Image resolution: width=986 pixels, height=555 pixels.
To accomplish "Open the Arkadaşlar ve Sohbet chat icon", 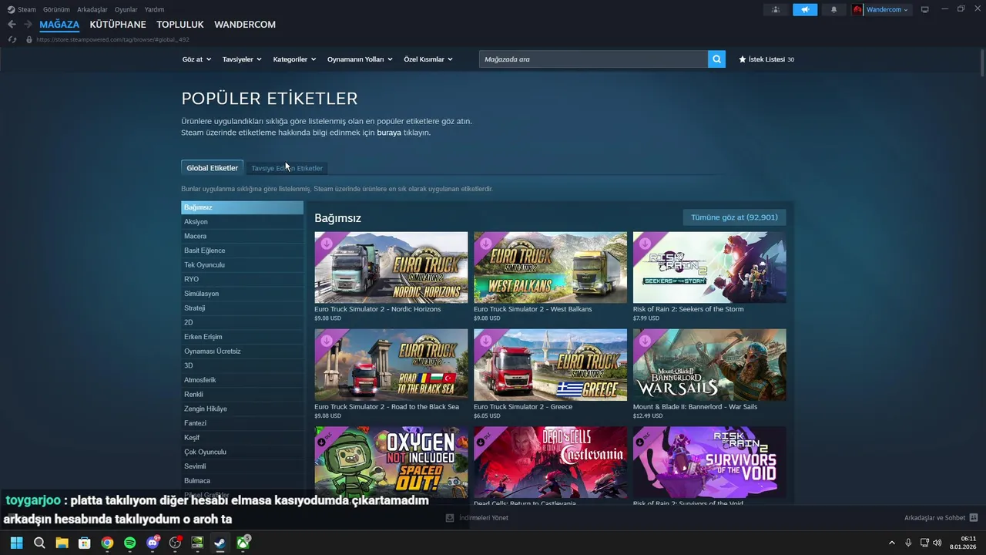I will tap(973, 518).
